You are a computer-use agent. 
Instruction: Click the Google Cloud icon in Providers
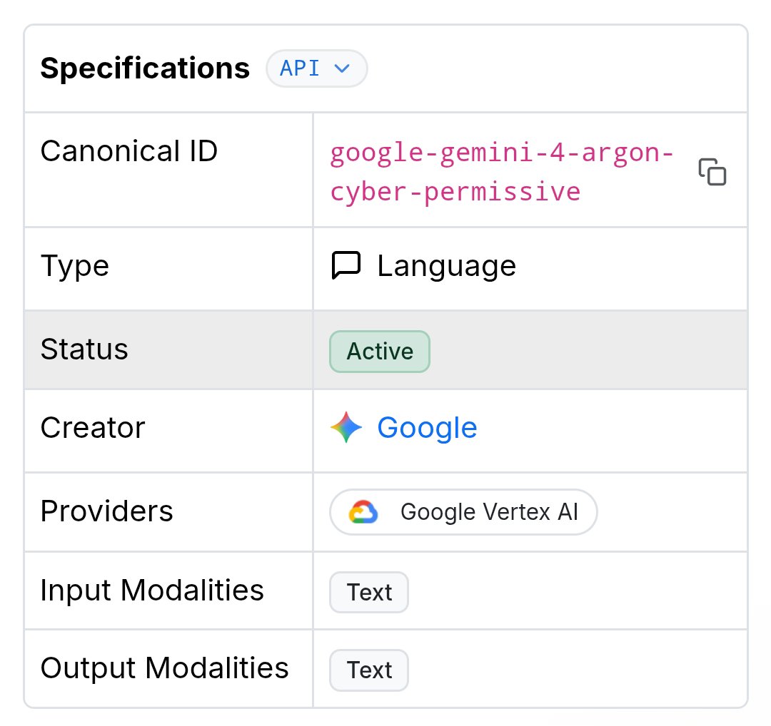coord(363,512)
